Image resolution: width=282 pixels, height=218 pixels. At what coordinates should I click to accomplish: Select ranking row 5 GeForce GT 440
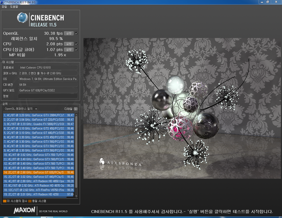39,133
